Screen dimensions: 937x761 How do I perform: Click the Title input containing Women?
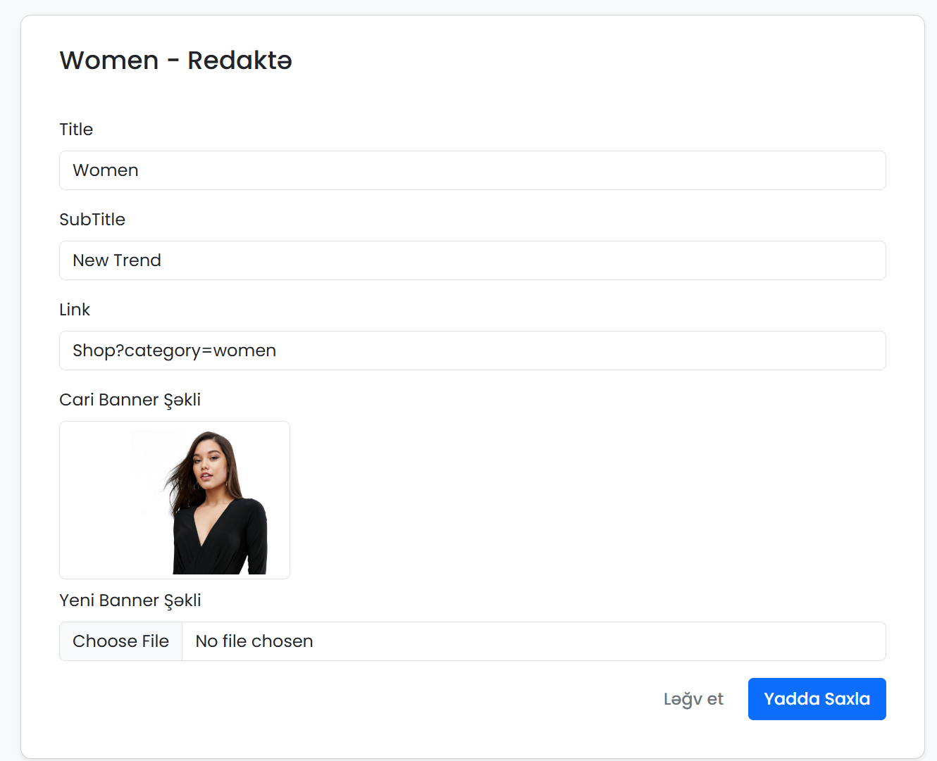472,170
